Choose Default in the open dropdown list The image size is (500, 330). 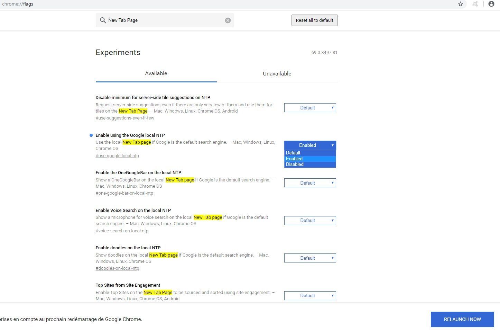click(310, 153)
